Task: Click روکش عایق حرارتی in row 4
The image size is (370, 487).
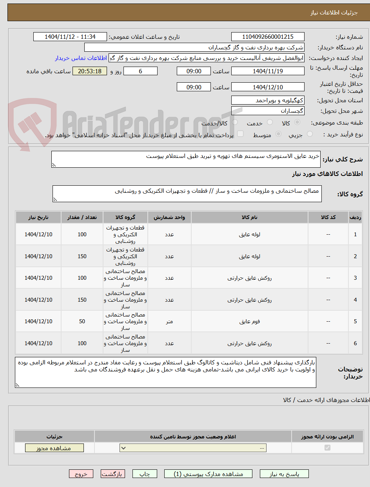Action: (250, 300)
